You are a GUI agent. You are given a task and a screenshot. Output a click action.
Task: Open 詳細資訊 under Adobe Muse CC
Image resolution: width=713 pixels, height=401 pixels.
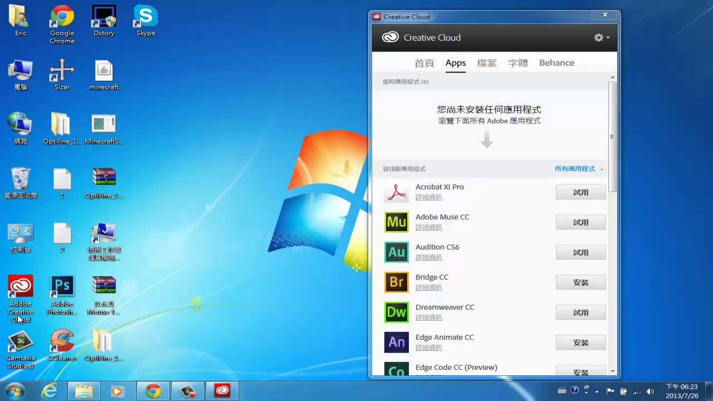pyautogui.click(x=429, y=227)
